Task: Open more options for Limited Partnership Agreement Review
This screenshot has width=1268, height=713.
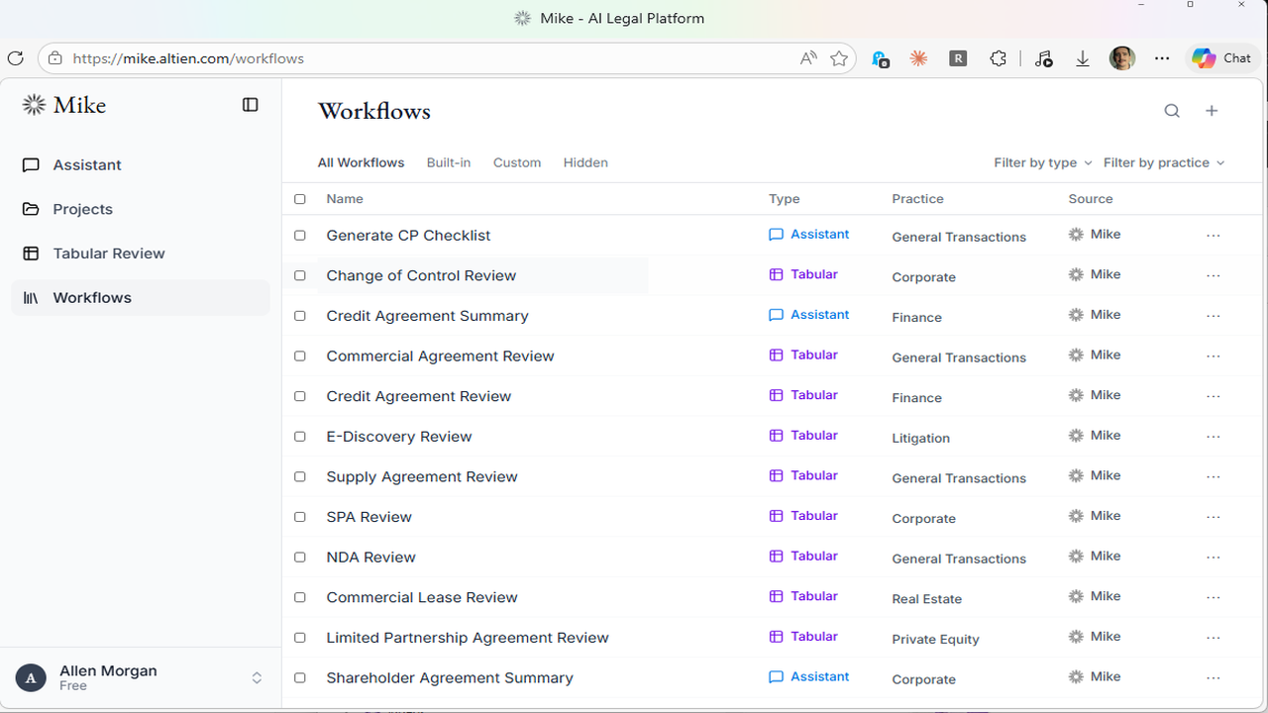Action: (1214, 638)
